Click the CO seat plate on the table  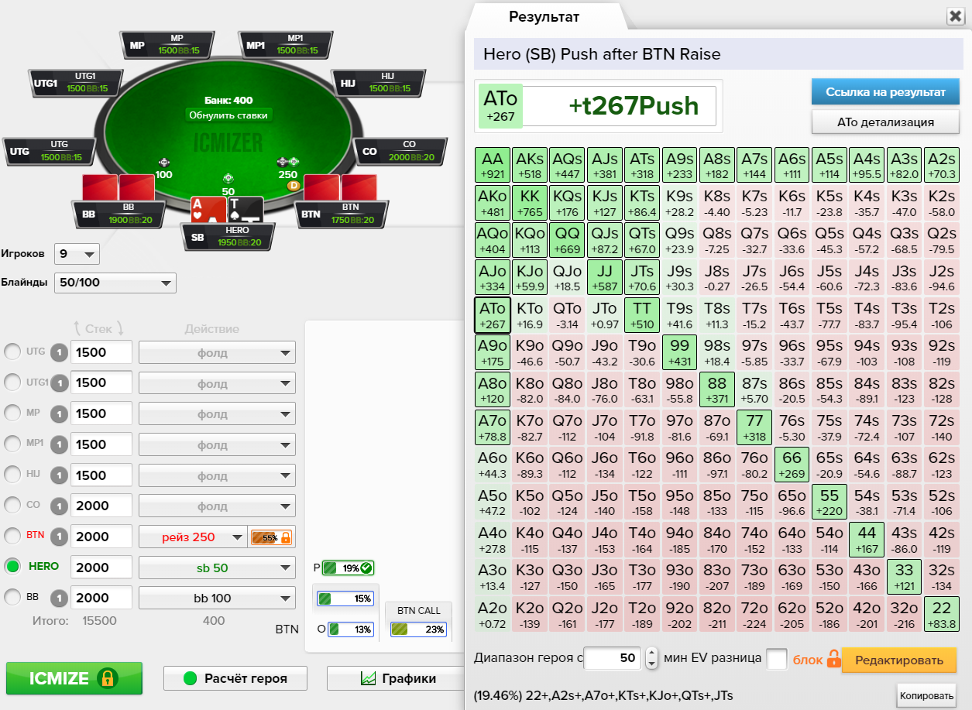[x=401, y=150]
